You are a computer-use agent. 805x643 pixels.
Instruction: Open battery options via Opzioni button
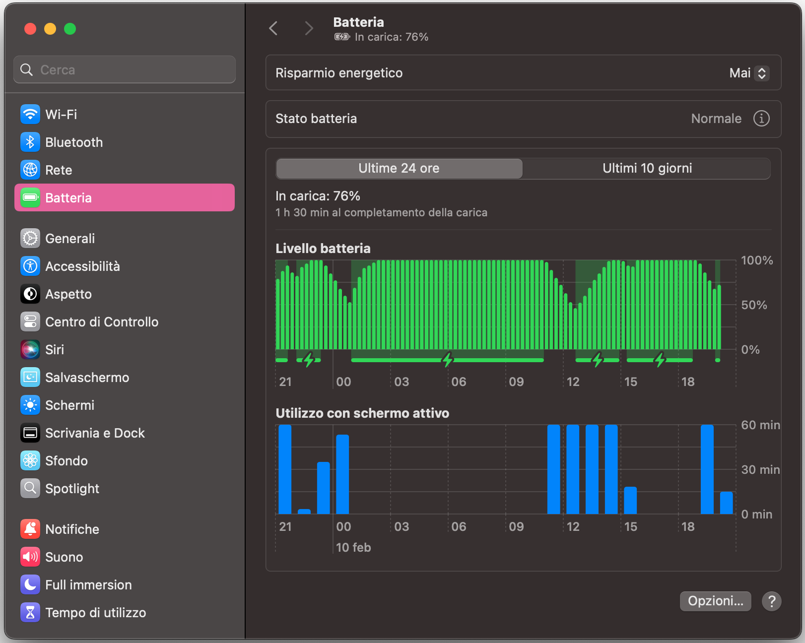click(x=715, y=601)
